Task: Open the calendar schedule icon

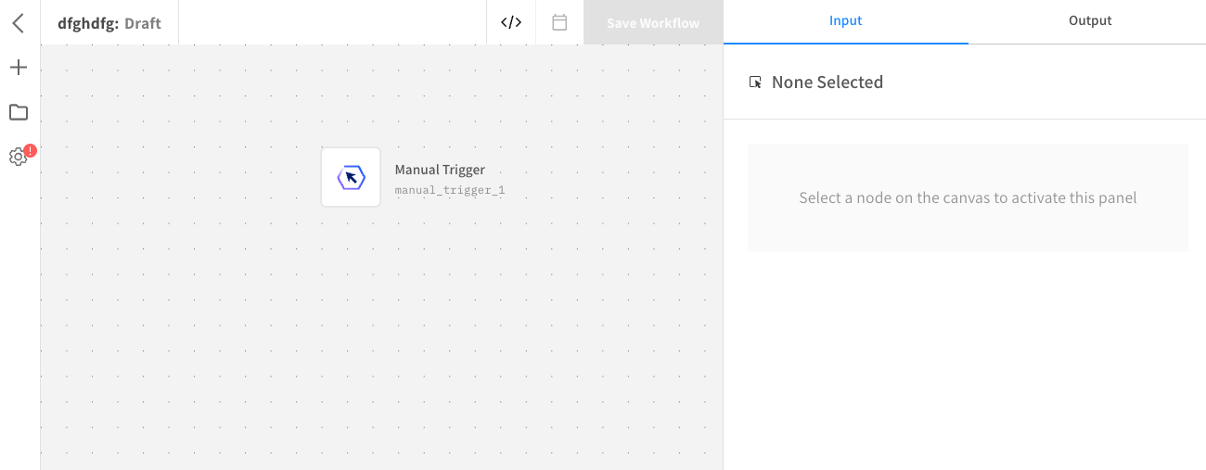Action: coord(559,22)
